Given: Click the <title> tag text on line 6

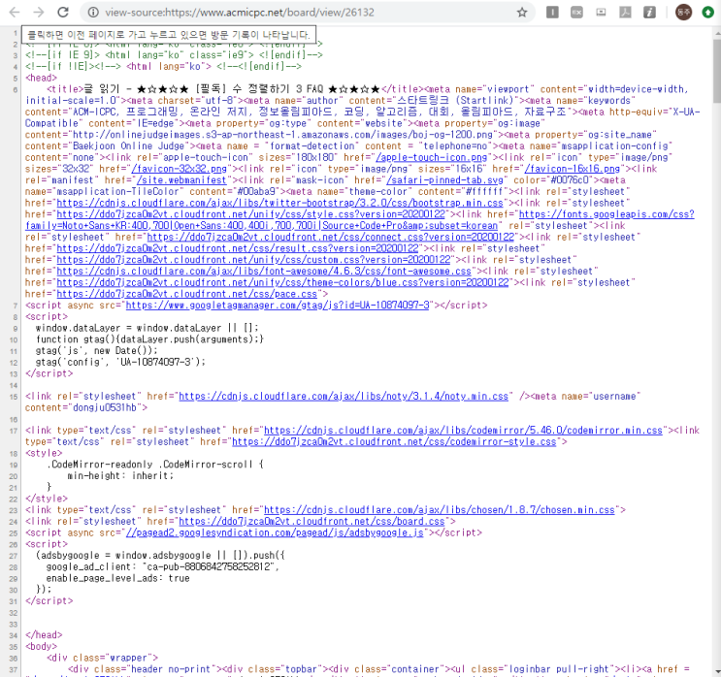Looking at the screenshot, I should tap(65, 89).
